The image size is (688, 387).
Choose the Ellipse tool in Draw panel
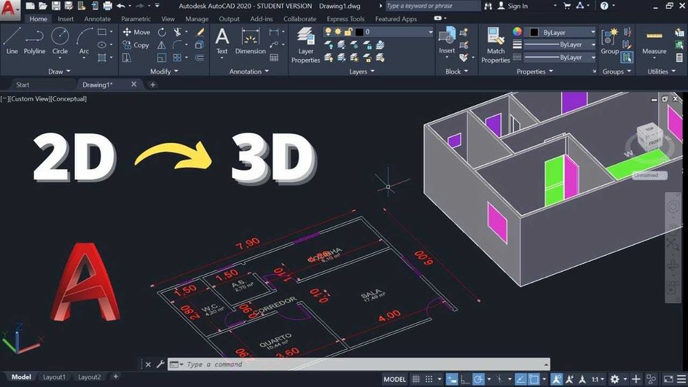point(102,45)
